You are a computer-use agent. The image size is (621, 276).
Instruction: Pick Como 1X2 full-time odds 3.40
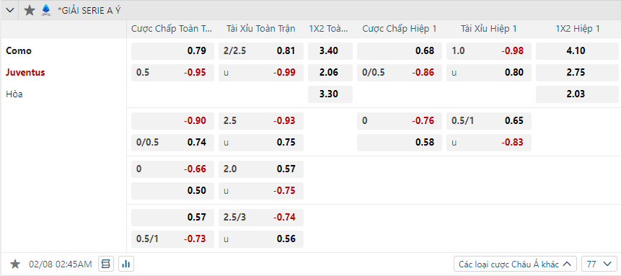click(330, 50)
